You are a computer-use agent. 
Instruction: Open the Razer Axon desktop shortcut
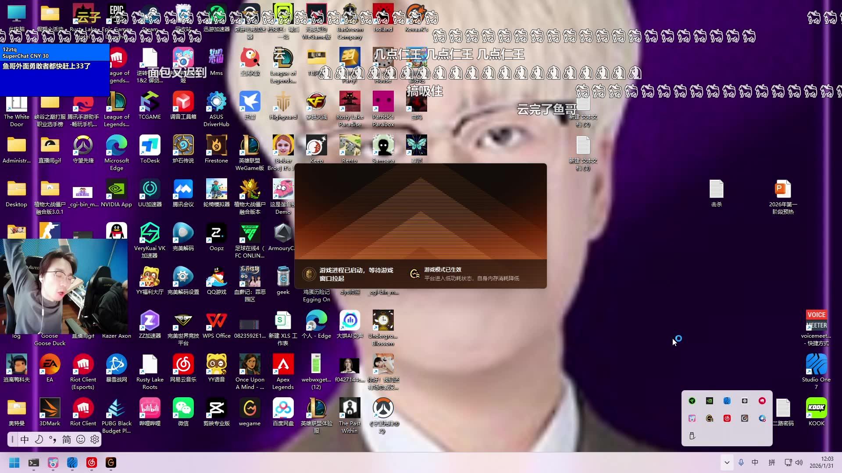(x=117, y=335)
